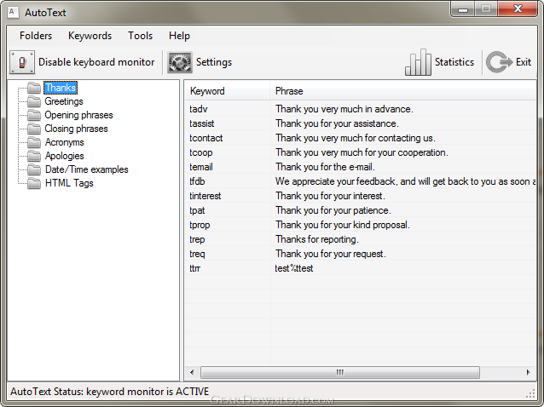Click the AutoText title bar app icon
The image size is (544, 407).
coord(13,13)
